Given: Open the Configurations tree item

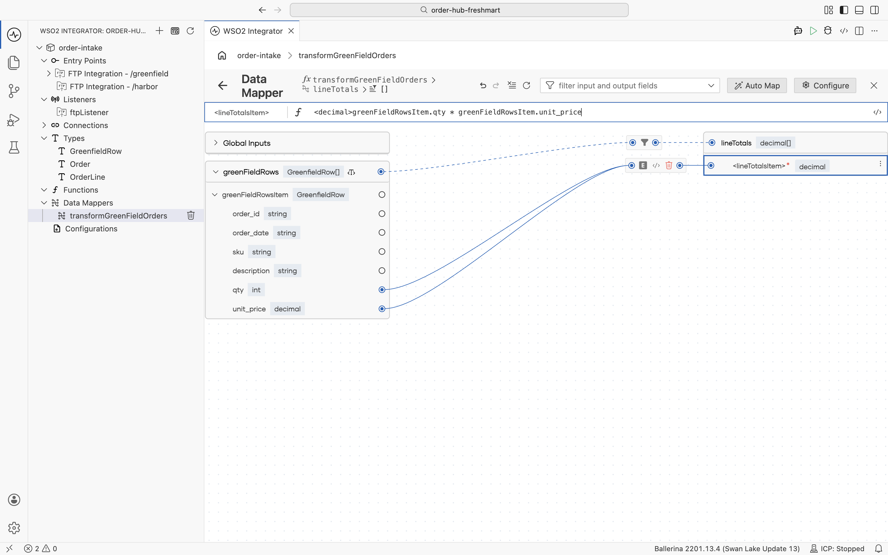Looking at the screenshot, I should (91, 229).
